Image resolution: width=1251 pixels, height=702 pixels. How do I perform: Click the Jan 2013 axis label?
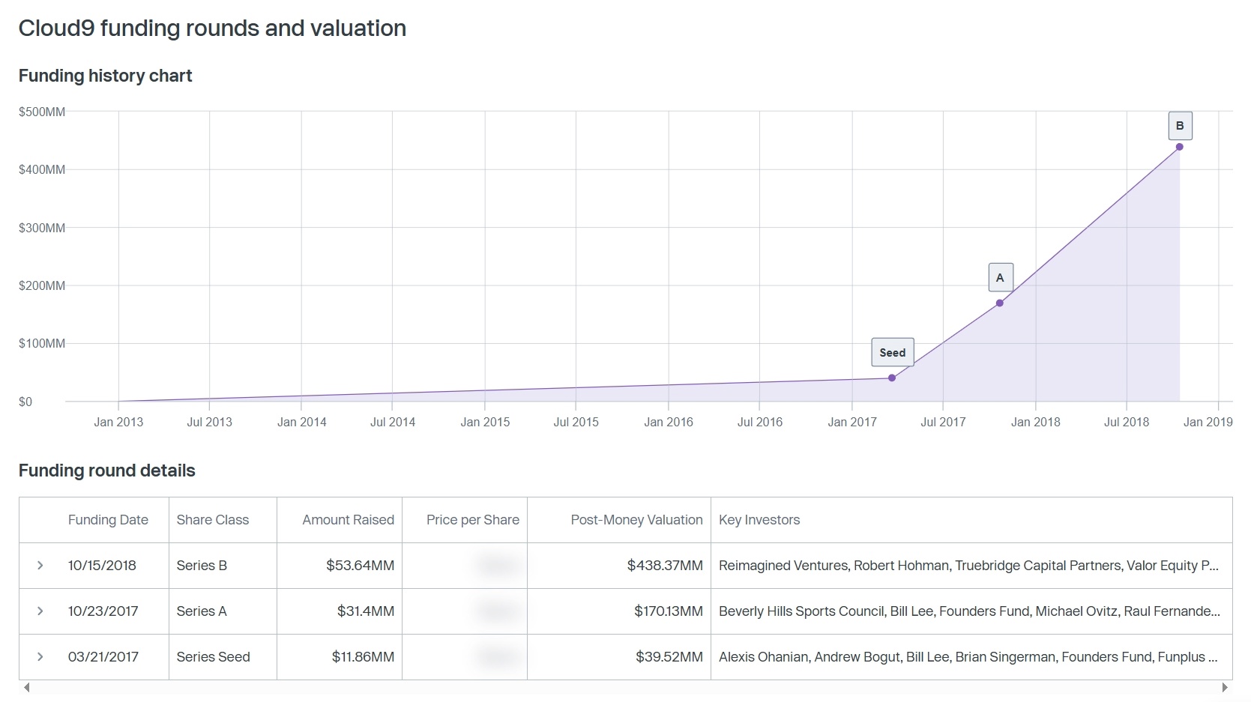pyautogui.click(x=118, y=423)
